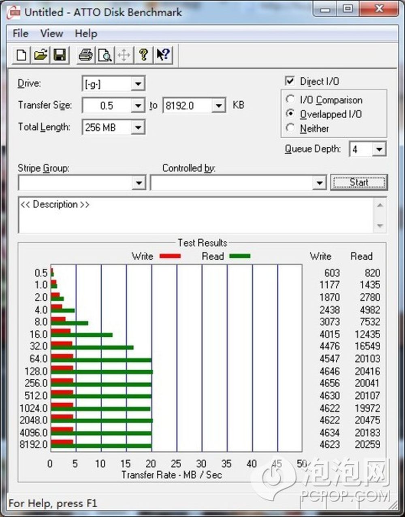Click the green read bar for 8192.0
Viewport: 405px width, 517px height.
101,447
